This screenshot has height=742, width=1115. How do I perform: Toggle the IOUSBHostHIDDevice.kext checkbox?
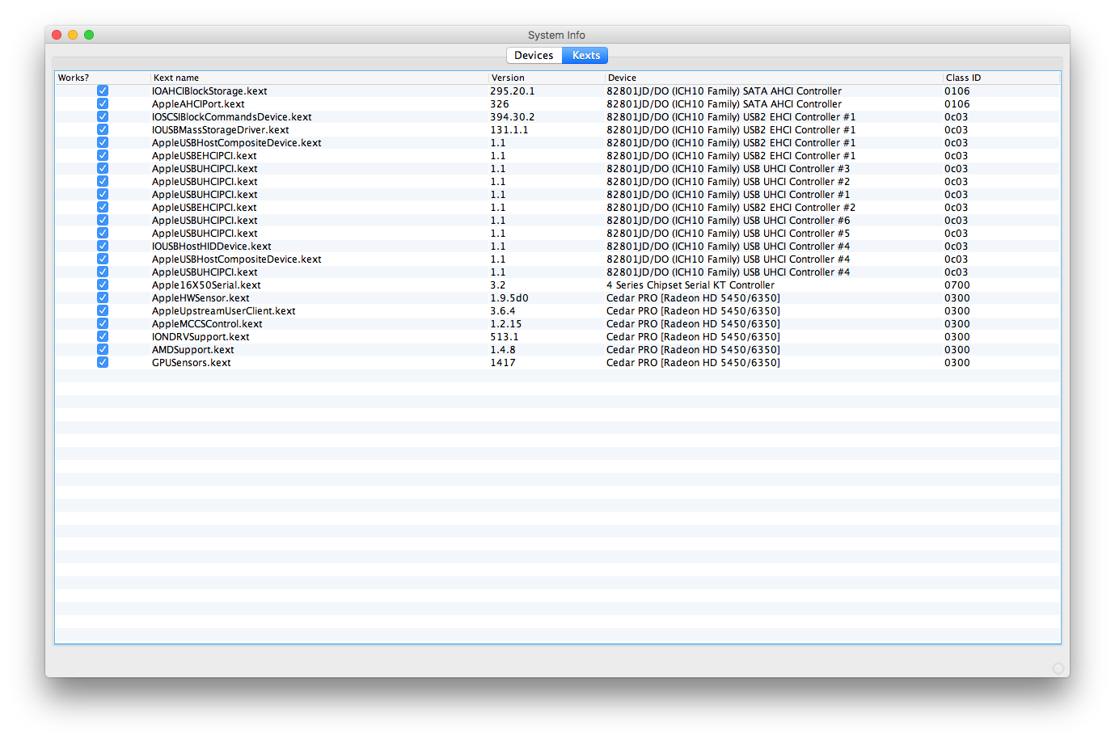click(103, 247)
